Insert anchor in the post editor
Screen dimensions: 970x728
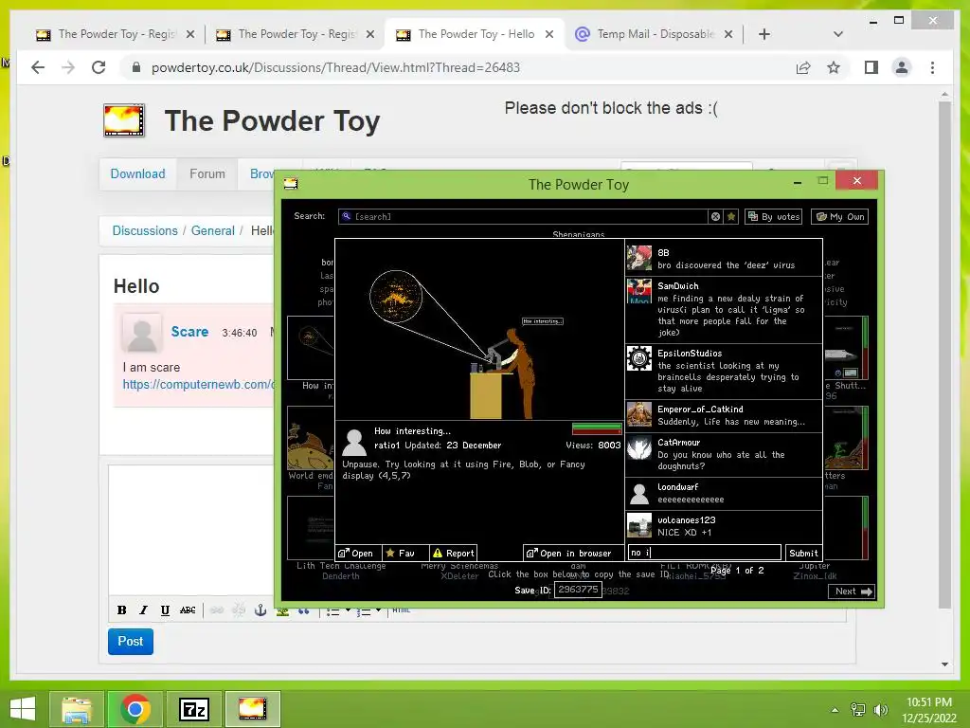tap(260, 610)
